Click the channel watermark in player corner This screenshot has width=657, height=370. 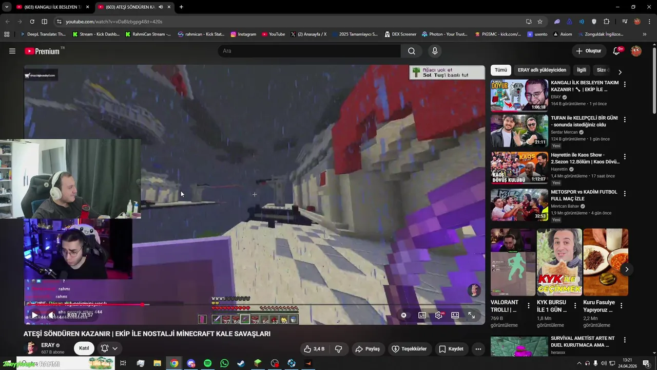474,290
